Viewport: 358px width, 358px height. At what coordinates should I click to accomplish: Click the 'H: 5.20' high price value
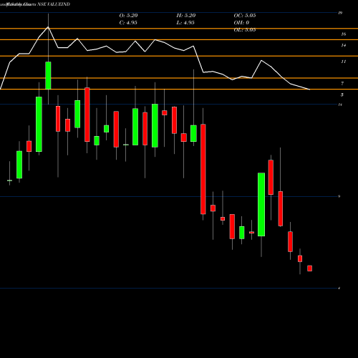tap(186, 16)
